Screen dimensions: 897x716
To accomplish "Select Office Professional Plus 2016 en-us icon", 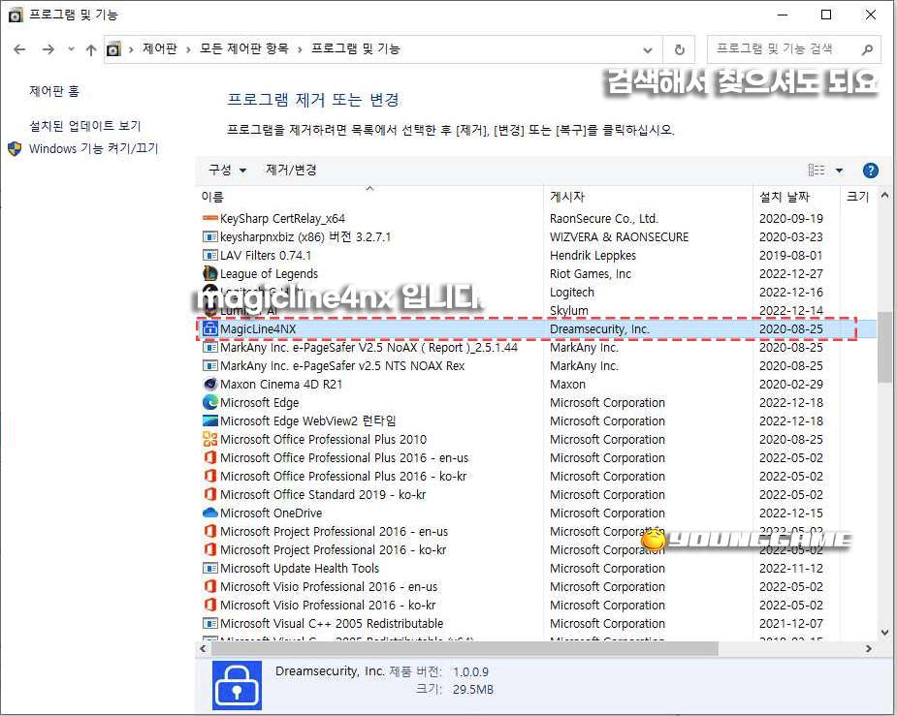I will coord(210,457).
